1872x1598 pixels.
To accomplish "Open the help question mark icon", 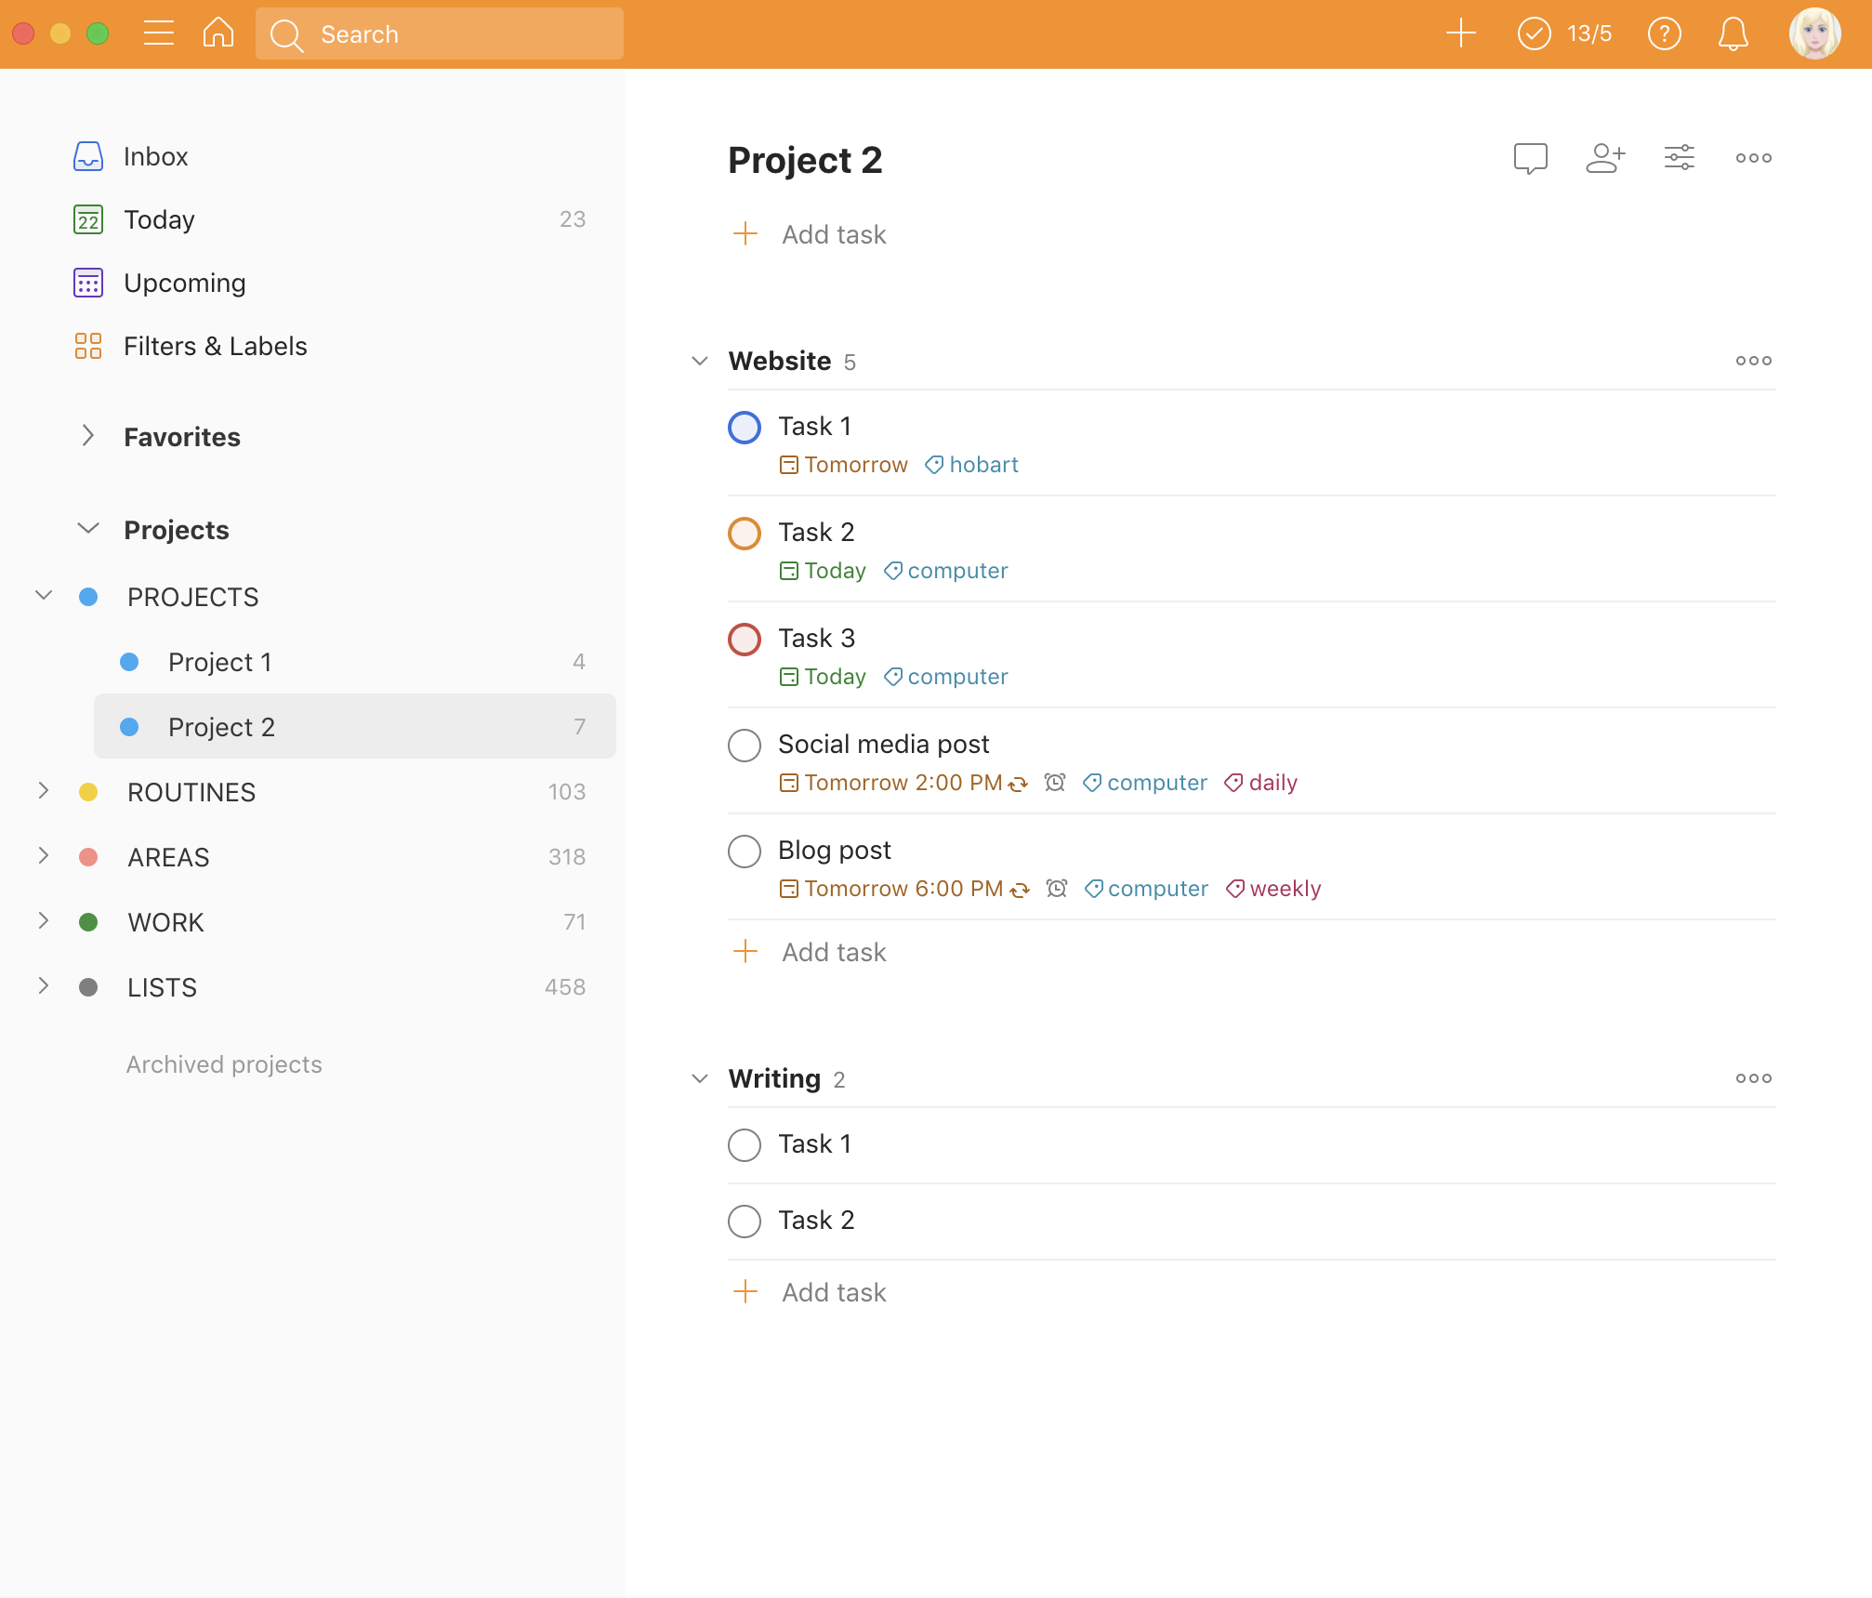I will (x=1664, y=34).
